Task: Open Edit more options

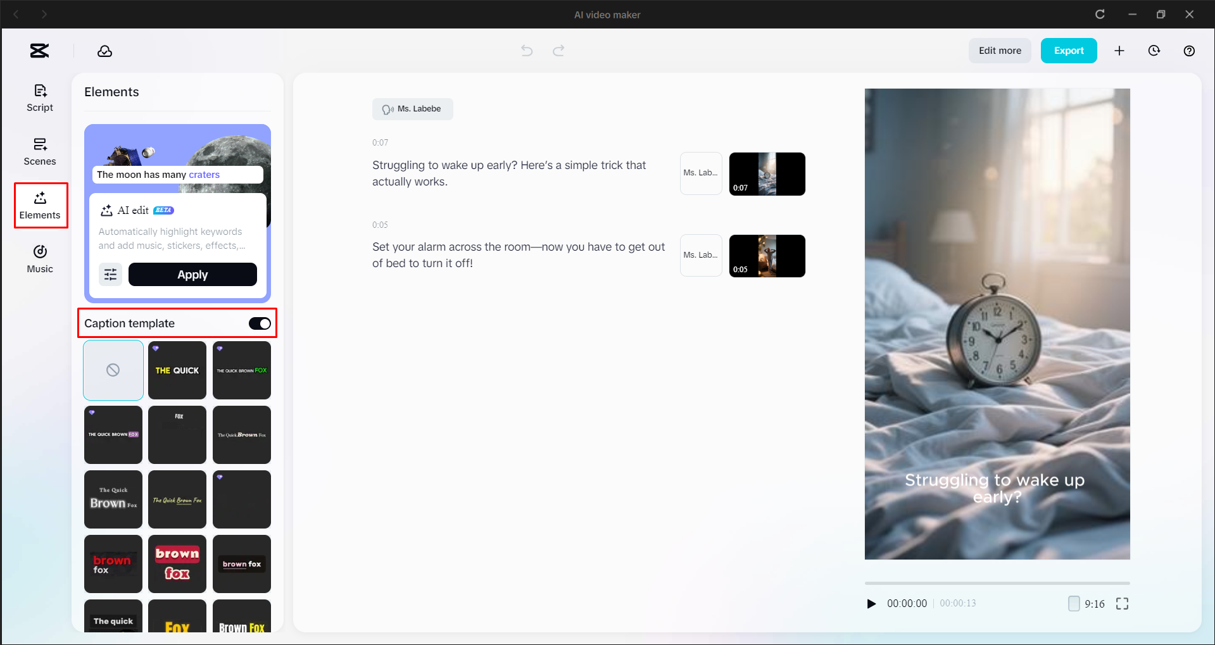Action: click(x=999, y=51)
